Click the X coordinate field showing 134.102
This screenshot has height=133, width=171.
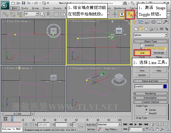coord(44,125)
